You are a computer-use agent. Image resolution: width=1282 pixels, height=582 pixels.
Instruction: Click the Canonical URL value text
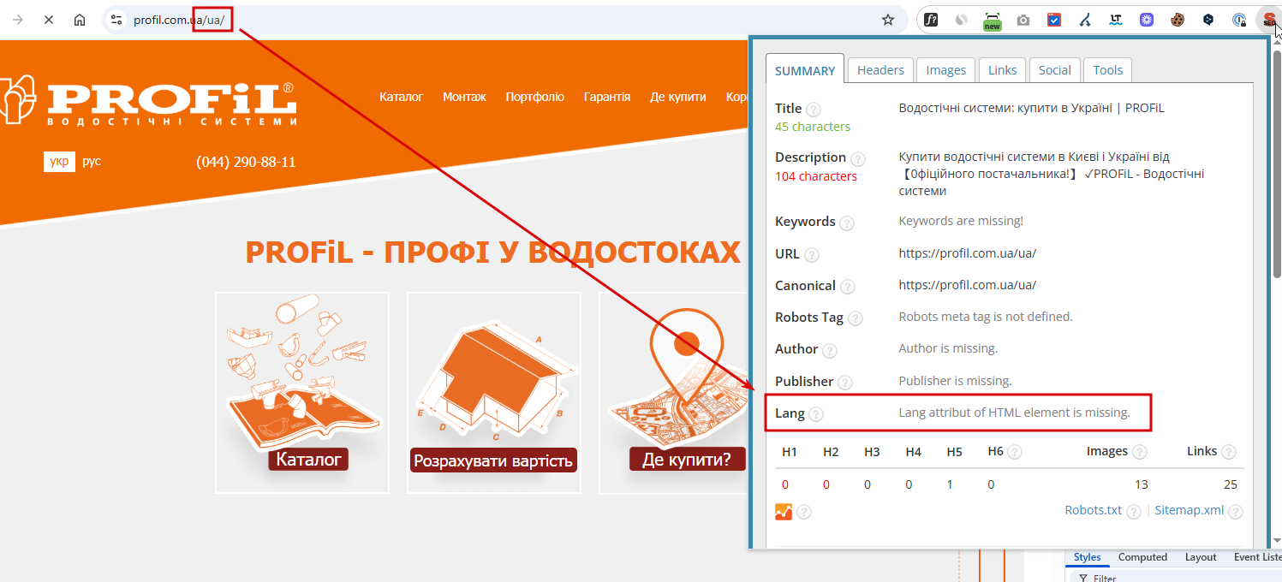point(967,285)
